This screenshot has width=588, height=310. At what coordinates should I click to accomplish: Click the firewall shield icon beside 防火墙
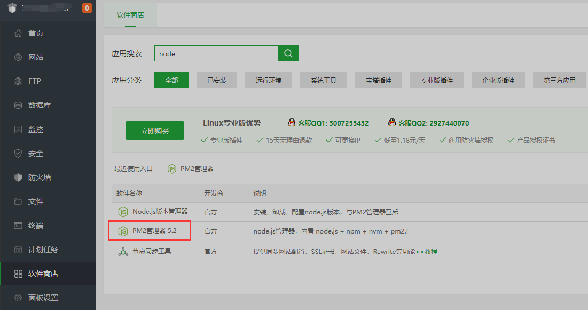pyautogui.click(x=18, y=177)
